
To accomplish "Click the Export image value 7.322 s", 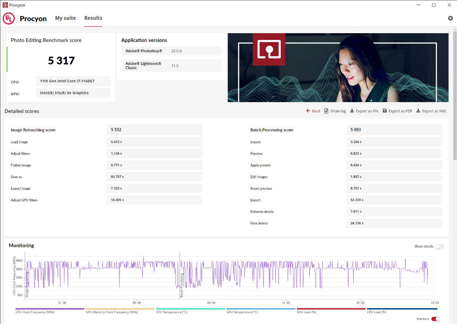I will 154,188.
